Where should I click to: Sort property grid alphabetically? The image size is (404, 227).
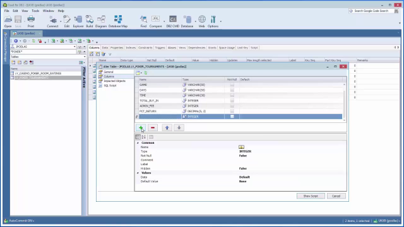coord(144,137)
